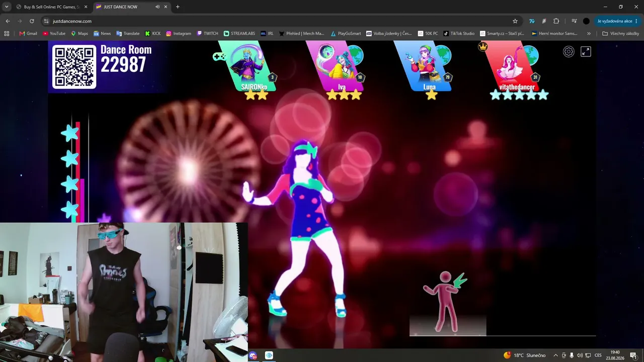Close the Buy & Sell Online tab

pyautogui.click(x=86, y=7)
